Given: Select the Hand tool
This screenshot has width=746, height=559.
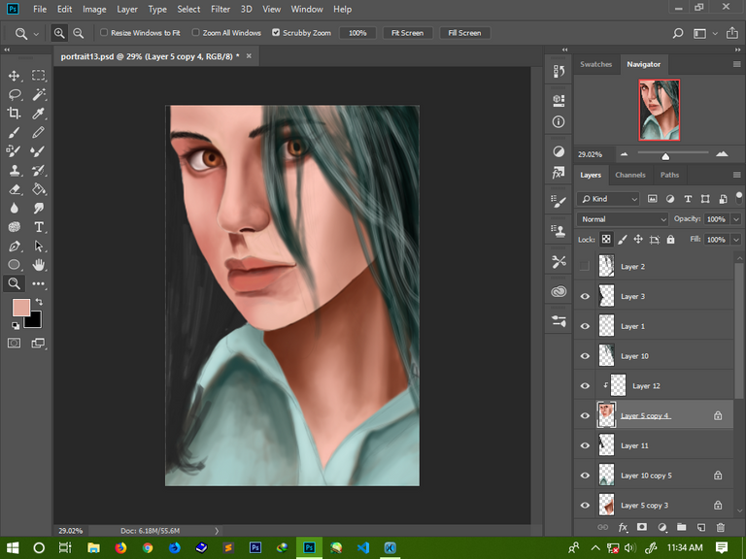Looking at the screenshot, I should (x=39, y=265).
